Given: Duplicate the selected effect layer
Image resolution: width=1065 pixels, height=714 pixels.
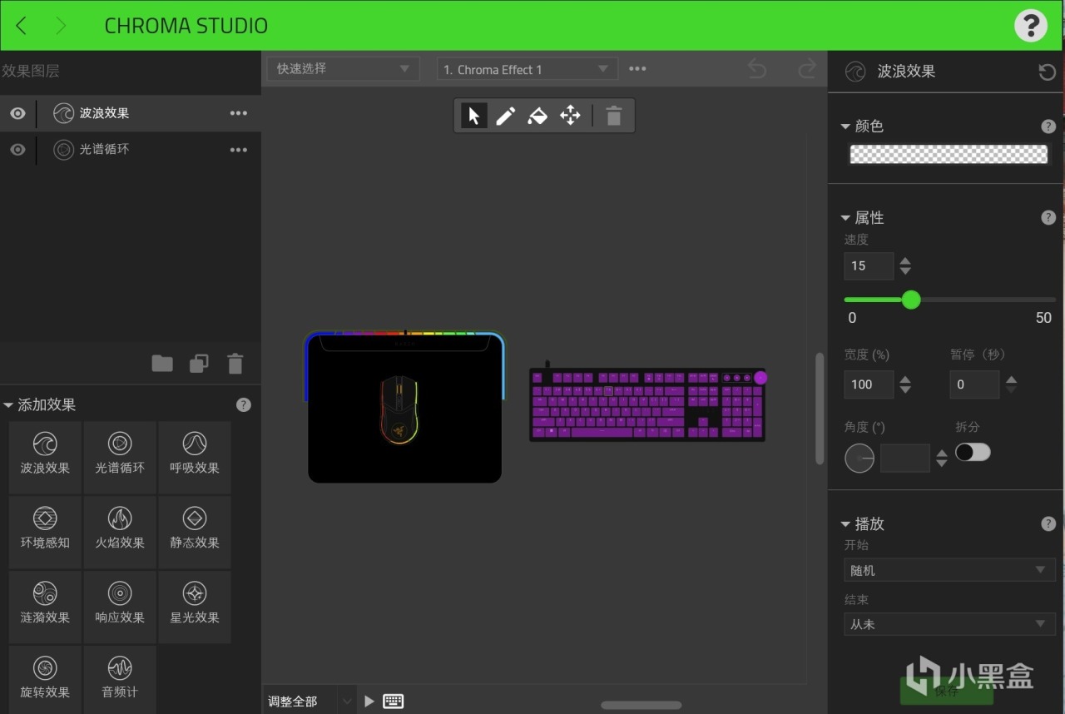Looking at the screenshot, I should pyautogui.click(x=199, y=363).
